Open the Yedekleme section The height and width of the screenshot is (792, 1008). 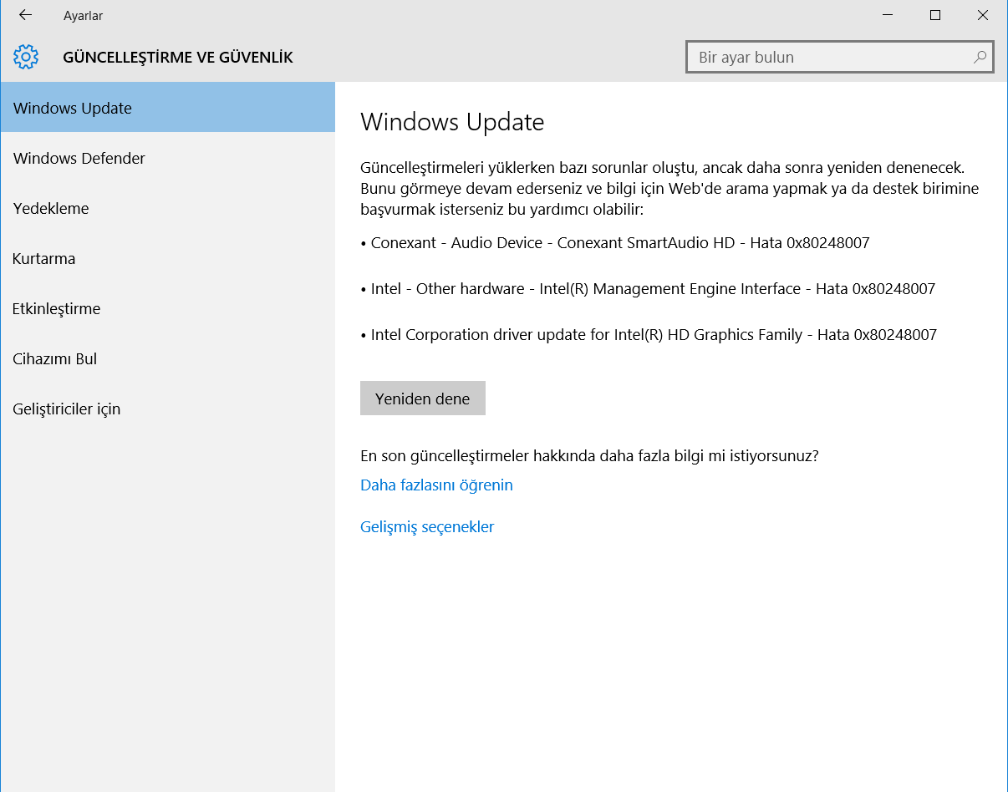pyautogui.click(x=167, y=208)
